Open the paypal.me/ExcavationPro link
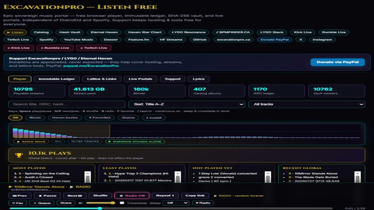The width and height of the screenshot is (374, 210). click(x=91, y=66)
